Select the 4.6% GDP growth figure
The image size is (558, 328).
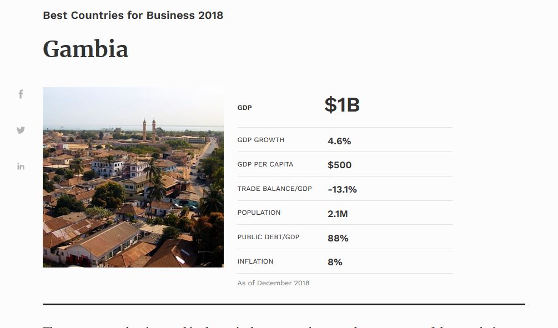(x=339, y=141)
